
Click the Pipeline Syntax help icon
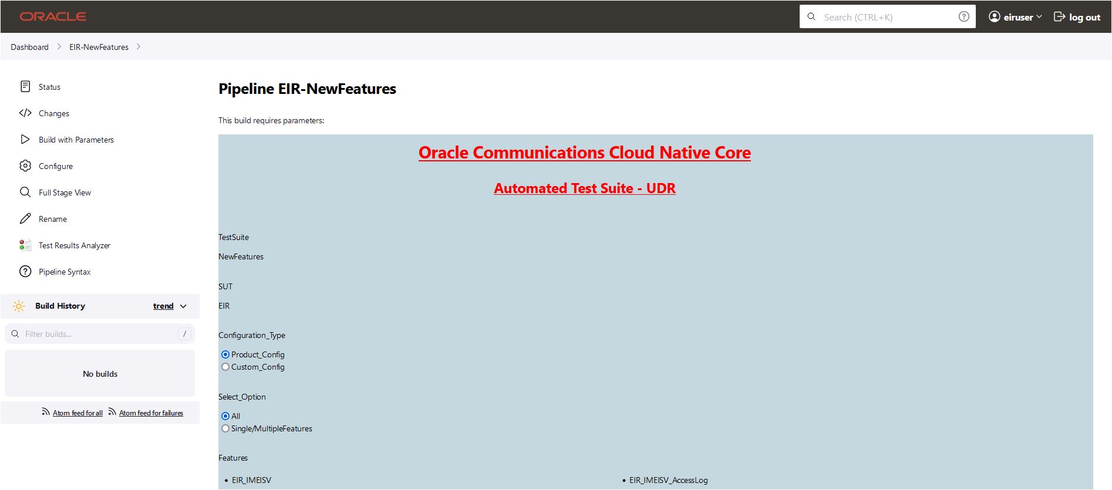pos(25,272)
